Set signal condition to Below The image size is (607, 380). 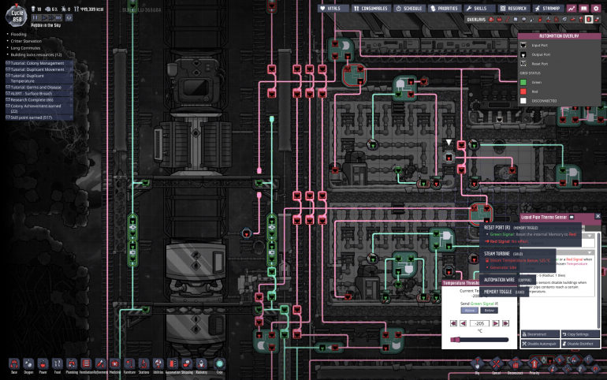tap(489, 311)
